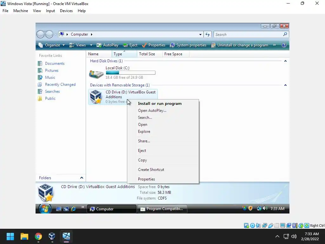Image resolution: width=325 pixels, height=244 pixels.
Task: Open Recently Changed favorite link
Action: (60, 85)
